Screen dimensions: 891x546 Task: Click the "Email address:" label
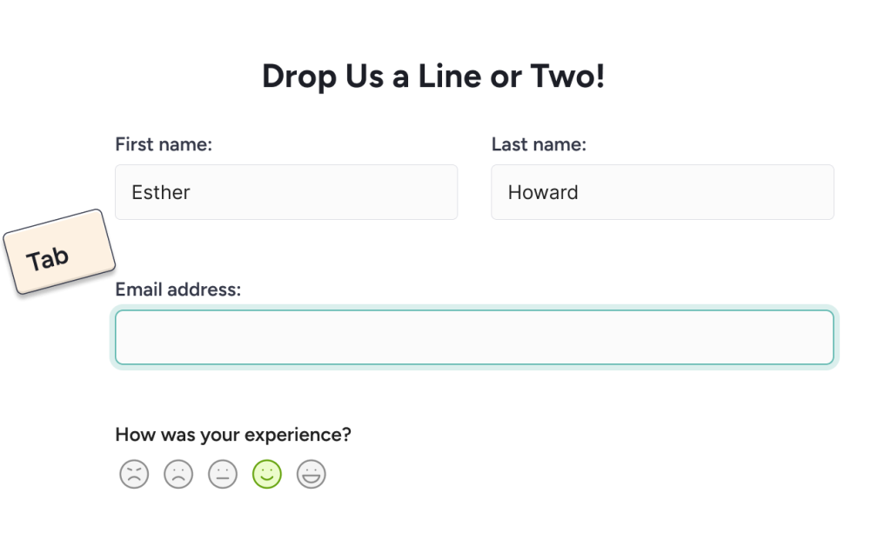(178, 290)
